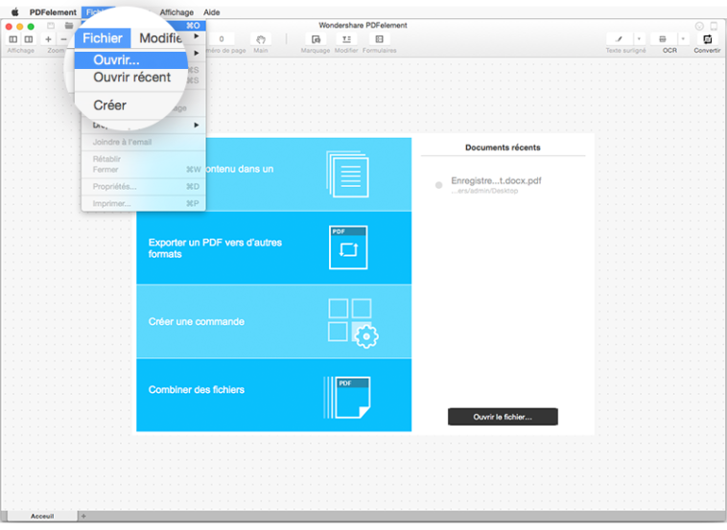Click the OCR toolbar icon
This screenshot has height=530, width=727.
[x=663, y=39]
